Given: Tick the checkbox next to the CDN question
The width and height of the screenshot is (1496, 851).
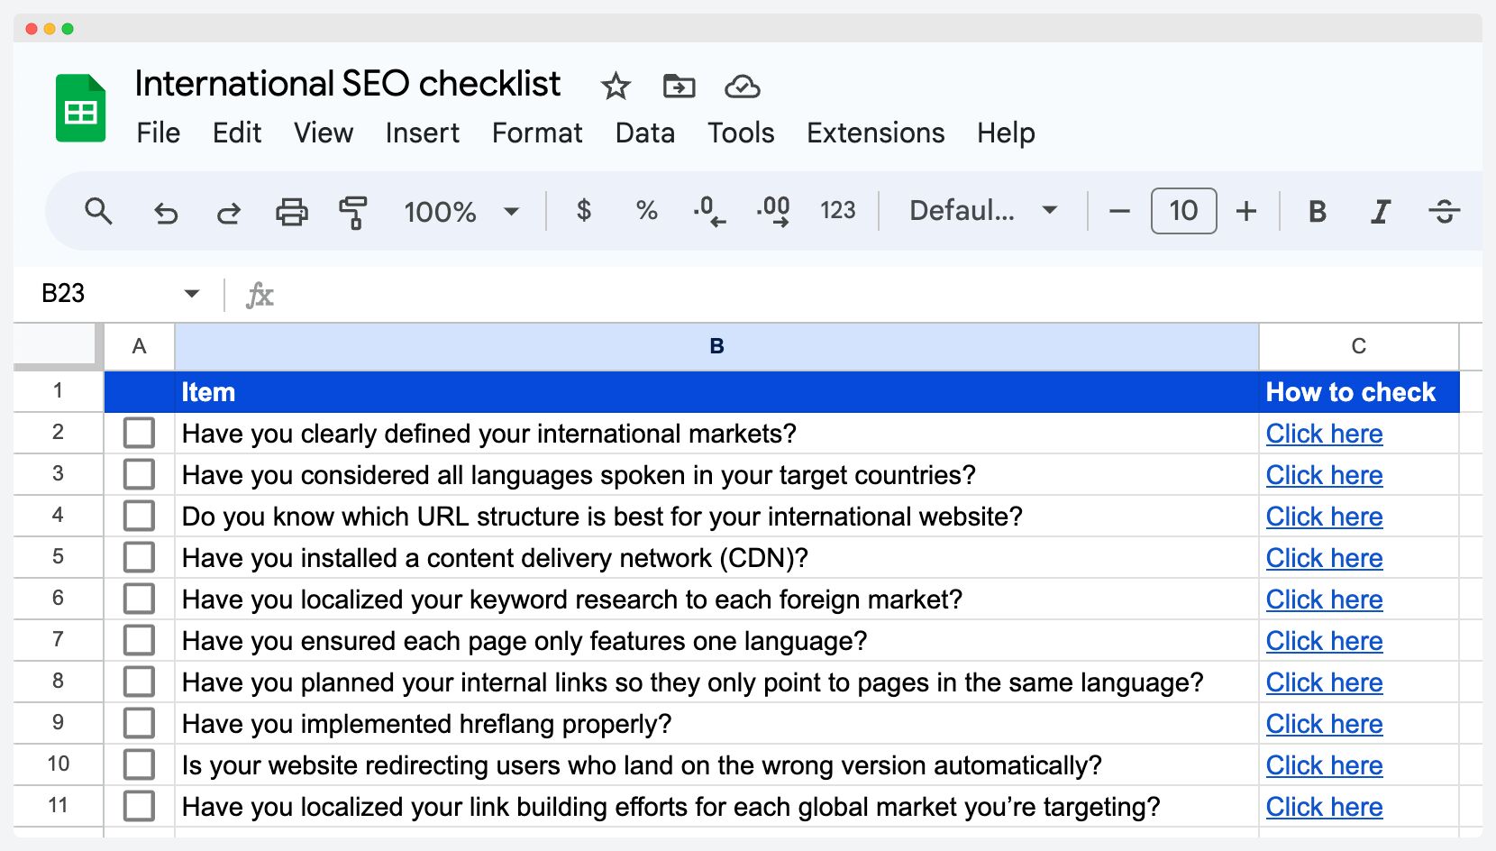Looking at the screenshot, I should 139,556.
